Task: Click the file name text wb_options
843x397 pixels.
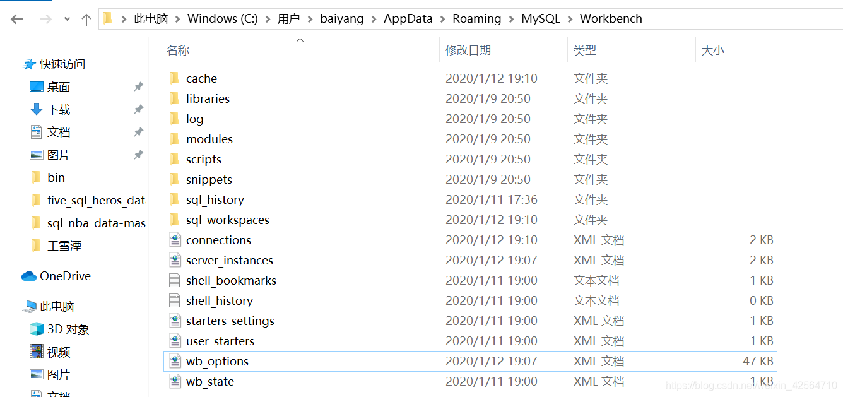Action: point(217,361)
